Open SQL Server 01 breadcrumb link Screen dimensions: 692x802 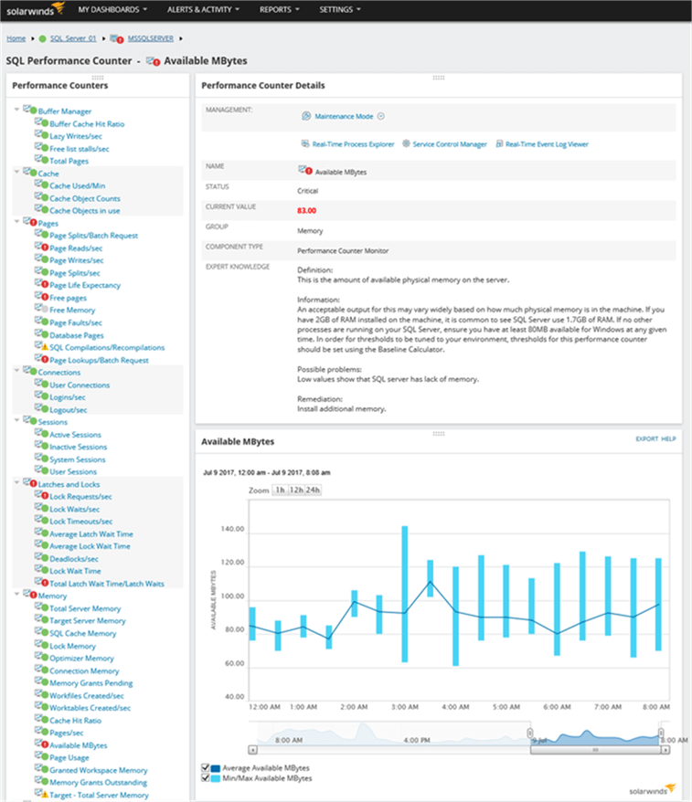(73, 38)
